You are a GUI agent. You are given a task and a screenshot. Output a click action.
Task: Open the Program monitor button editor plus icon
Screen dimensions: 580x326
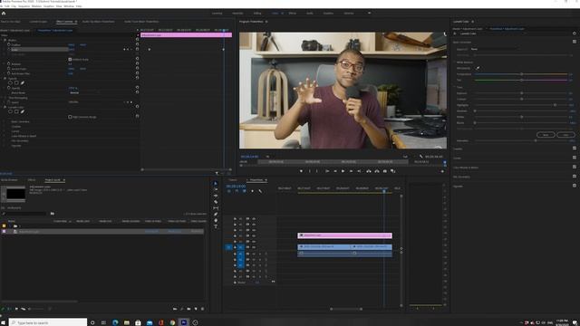click(442, 171)
